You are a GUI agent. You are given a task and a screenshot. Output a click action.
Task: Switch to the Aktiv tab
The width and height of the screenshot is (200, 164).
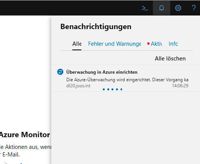[155, 44]
